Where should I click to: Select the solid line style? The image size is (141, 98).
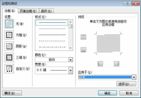coord(52,23)
